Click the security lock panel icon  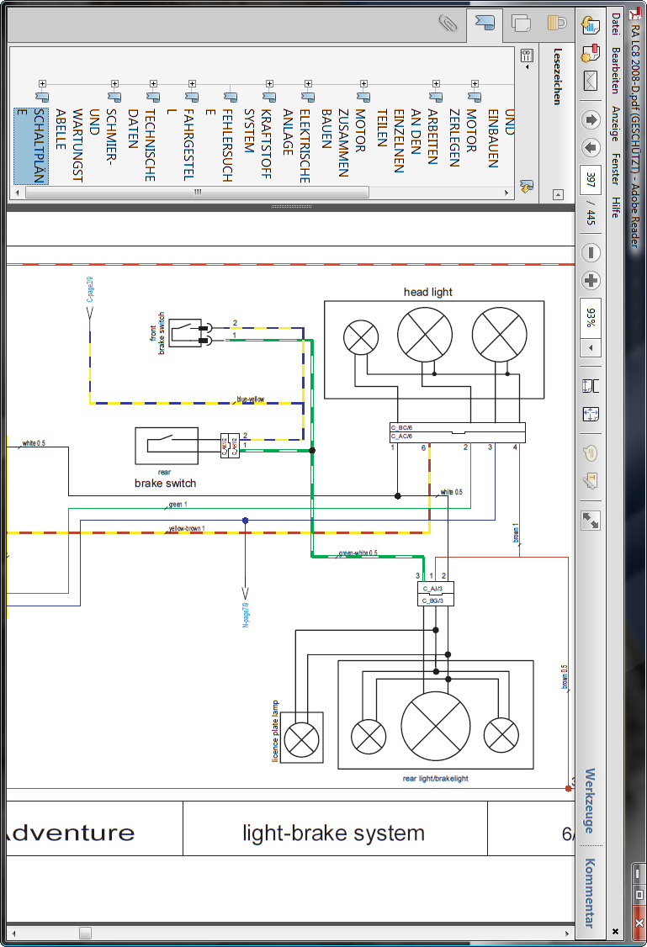click(x=557, y=24)
